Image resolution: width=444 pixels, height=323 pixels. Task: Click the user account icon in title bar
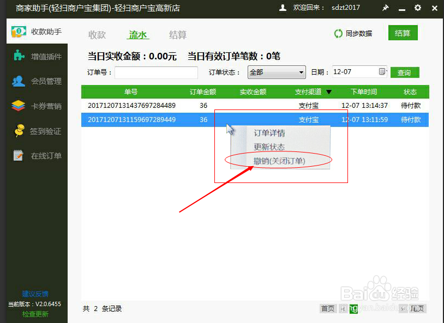tap(281, 8)
